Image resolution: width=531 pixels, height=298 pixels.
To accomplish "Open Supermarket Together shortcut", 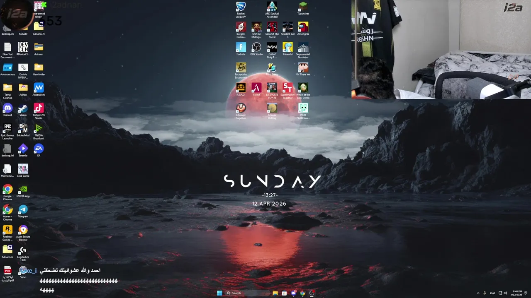I will [x=287, y=91].
